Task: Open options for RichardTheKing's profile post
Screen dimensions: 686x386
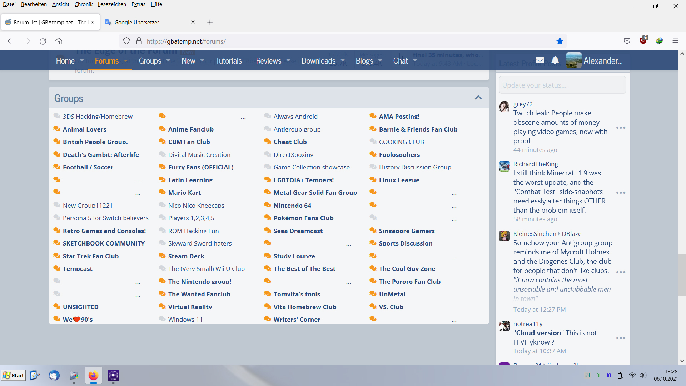Action: (621, 193)
